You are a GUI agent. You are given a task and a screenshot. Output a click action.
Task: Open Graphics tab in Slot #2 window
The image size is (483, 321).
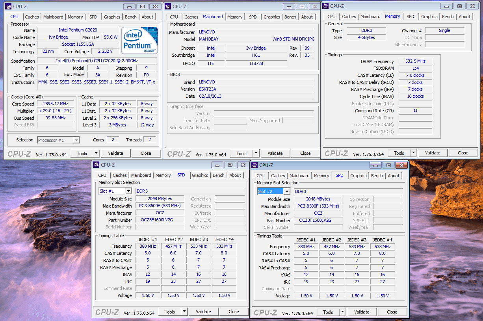pos(359,176)
